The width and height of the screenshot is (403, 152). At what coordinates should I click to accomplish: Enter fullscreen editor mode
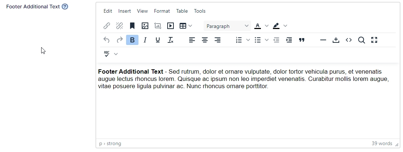point(374,40)
